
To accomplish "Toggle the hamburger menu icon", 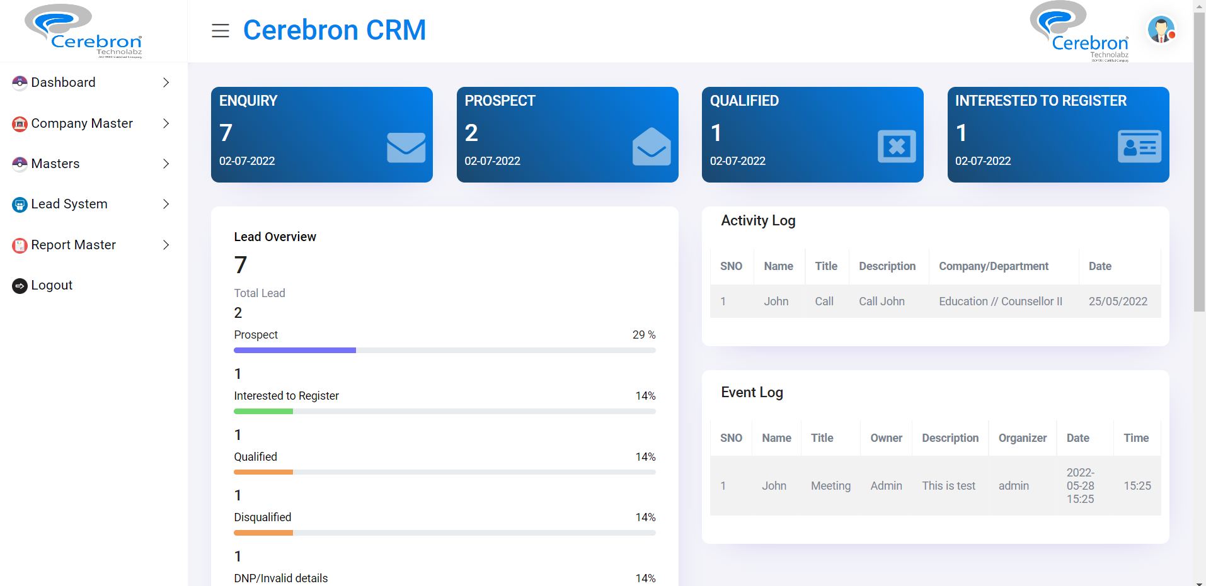I will (220, 30).
